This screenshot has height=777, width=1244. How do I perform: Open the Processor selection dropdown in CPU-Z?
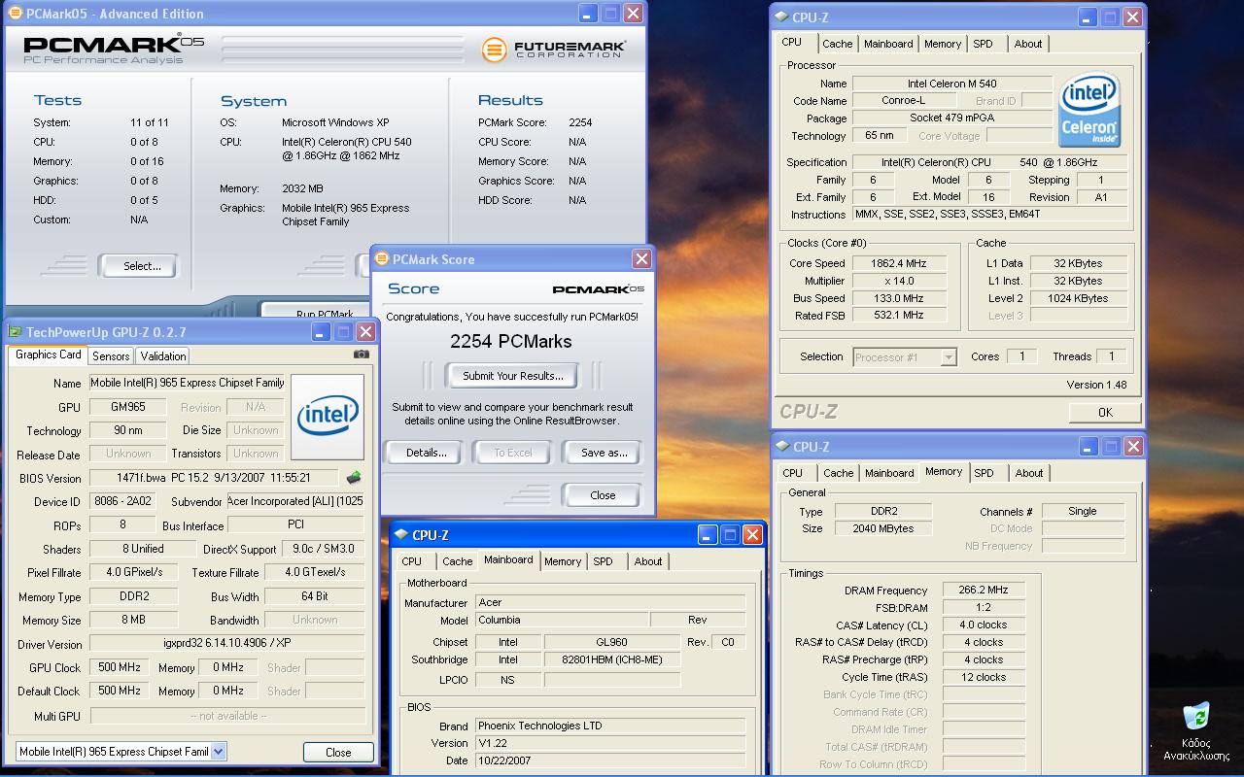click(x=949, y=357)
